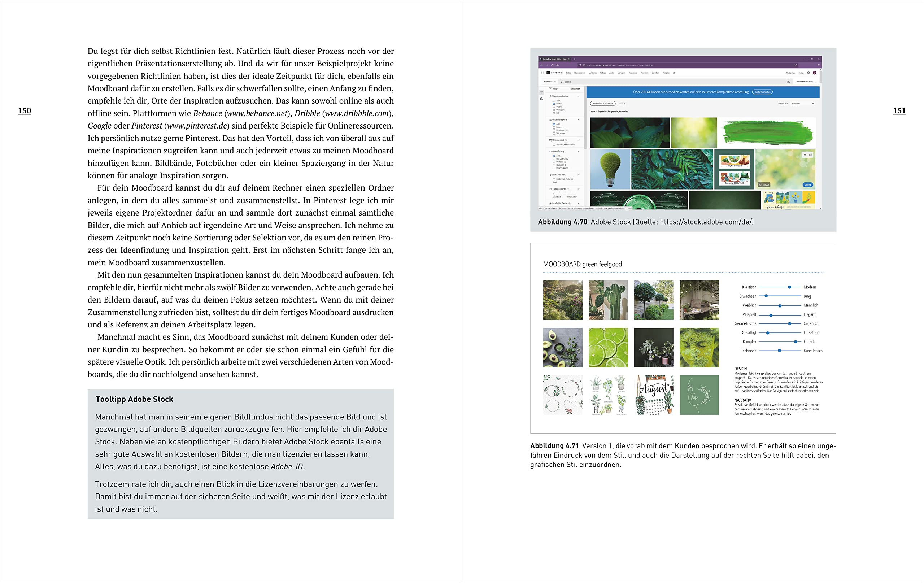Check the Vertikal orientation checkbox

coord(554,162)
